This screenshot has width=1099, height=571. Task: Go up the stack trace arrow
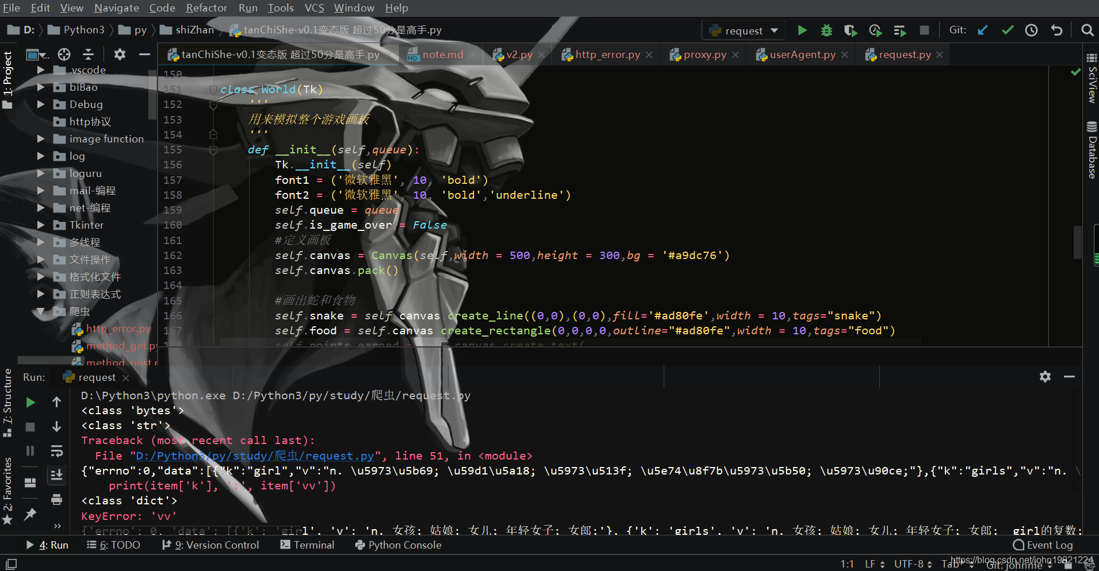coord(56,403)
